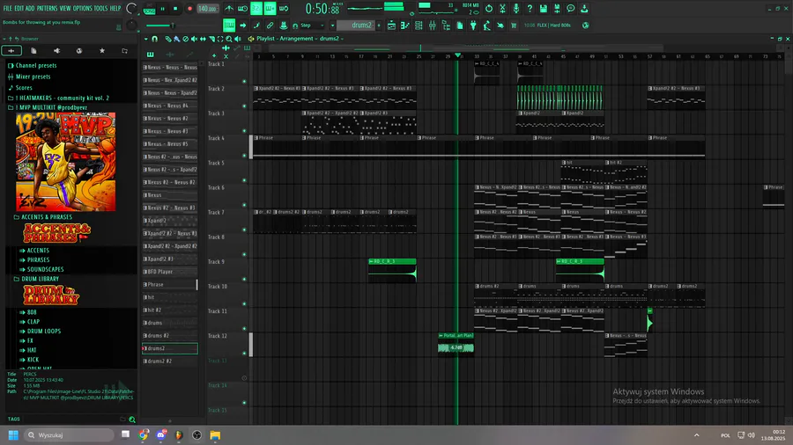Stop playback with the stop button
The width and height of the screenshot is (793, 445).
tap(175, 9)
